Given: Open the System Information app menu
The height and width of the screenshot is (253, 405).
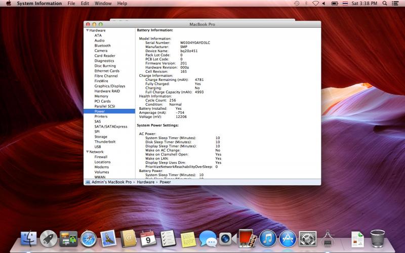Looking at the screenshot, I should pos(39,4).
